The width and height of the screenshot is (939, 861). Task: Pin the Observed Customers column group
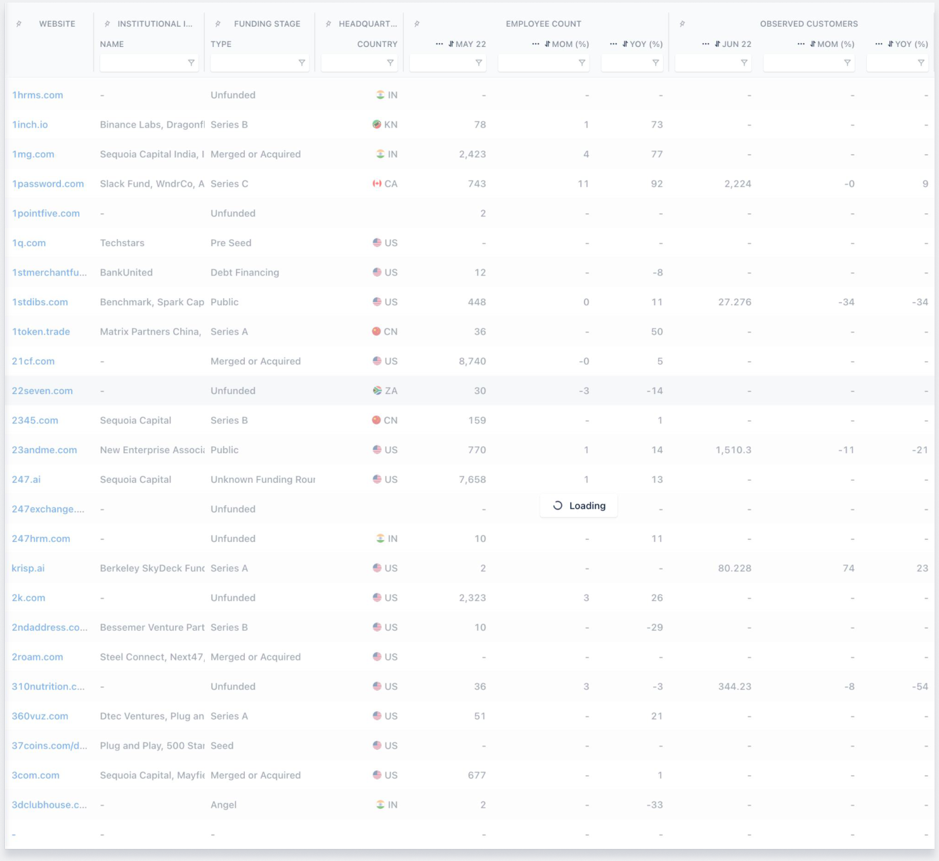click(x=682, y=24)
